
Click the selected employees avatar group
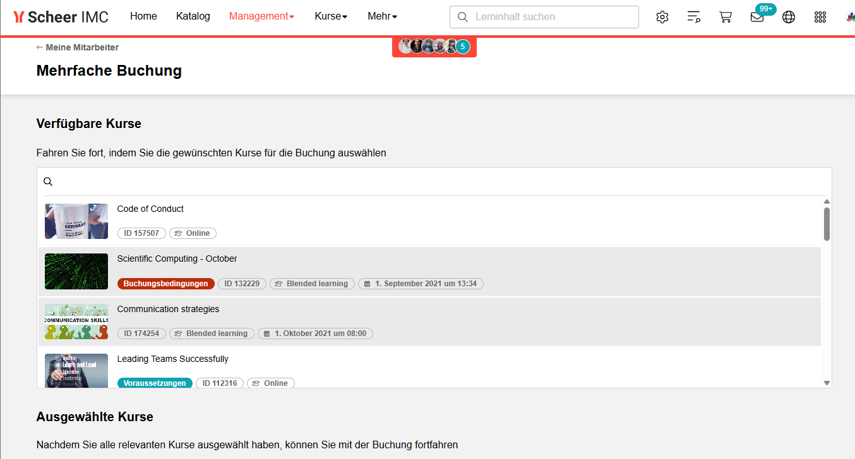pyautogui.click(x=434, y=47)
